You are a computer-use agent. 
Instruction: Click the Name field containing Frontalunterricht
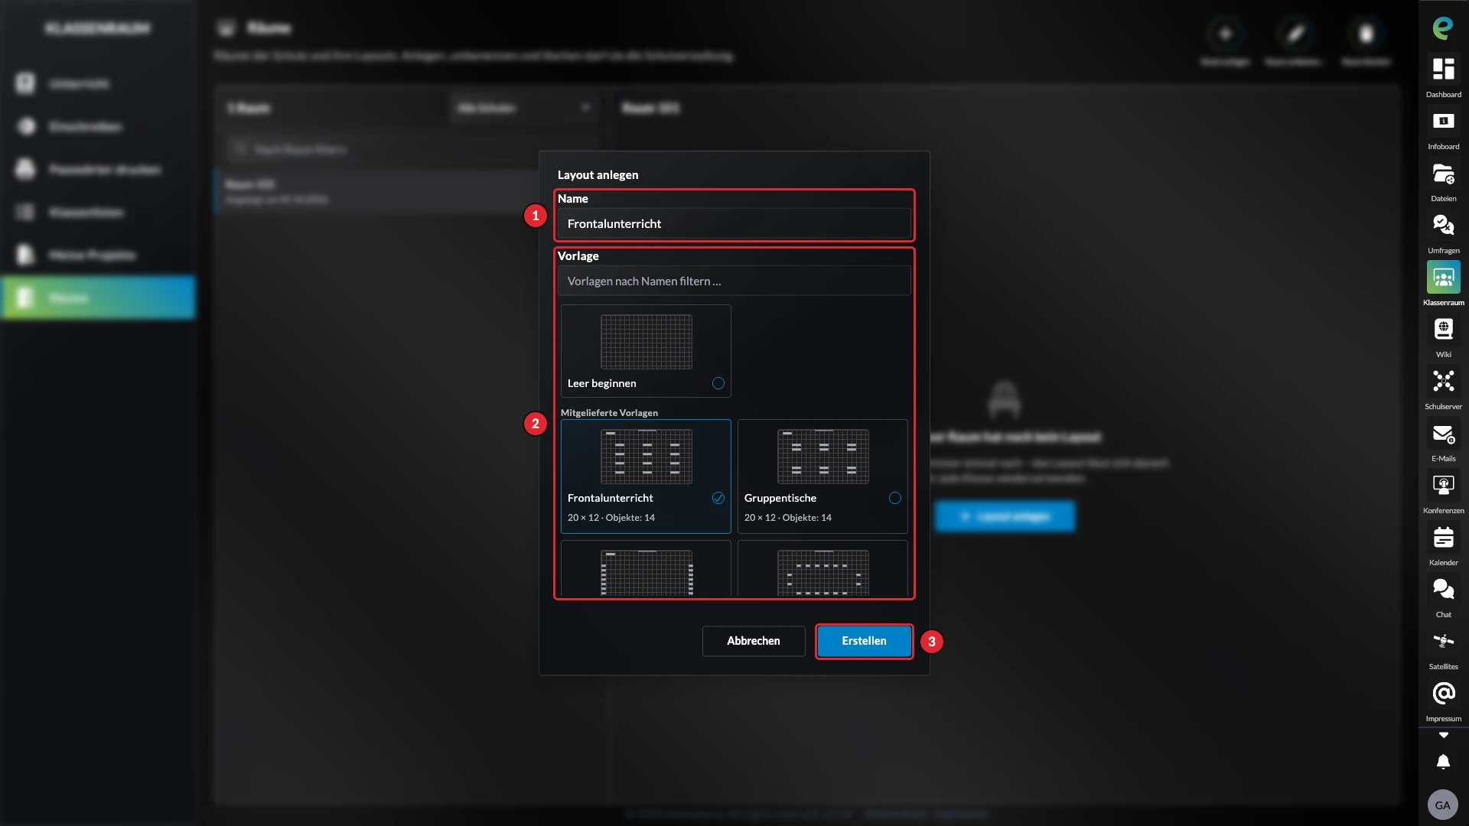(734, 223)
